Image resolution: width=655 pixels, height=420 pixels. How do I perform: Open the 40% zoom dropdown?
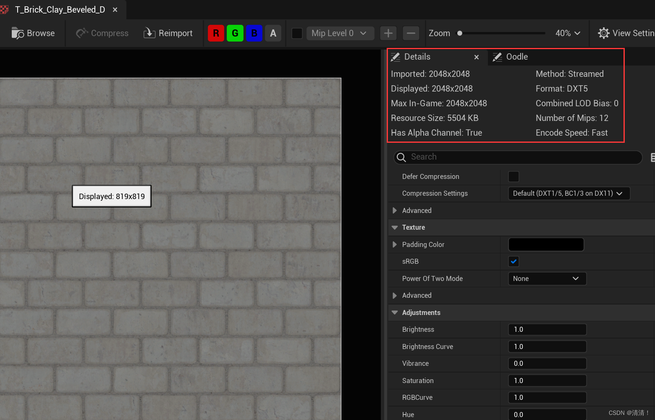click(568, 33)
